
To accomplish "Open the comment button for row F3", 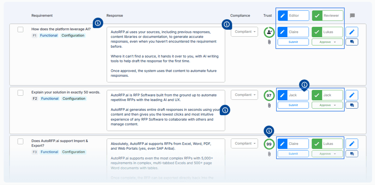I will pos(352,154).
